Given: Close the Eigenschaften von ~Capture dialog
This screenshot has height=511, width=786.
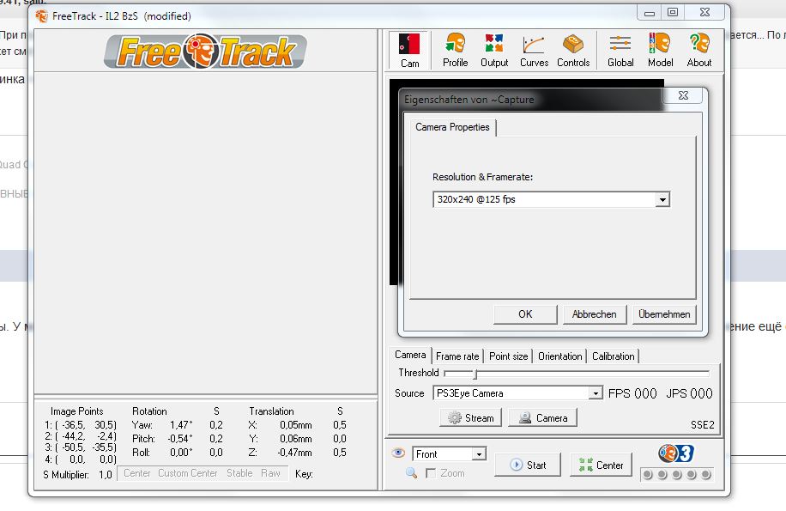Looking at the screenshot, I should (x=683, y=95).
